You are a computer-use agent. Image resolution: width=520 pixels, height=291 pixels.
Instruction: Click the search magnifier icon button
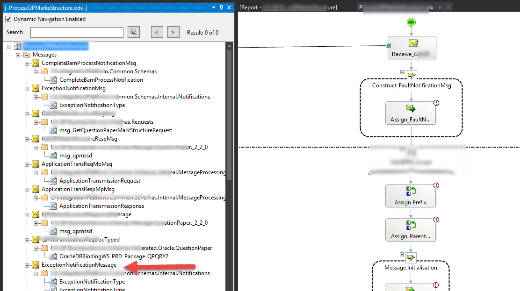click(134, 32)
